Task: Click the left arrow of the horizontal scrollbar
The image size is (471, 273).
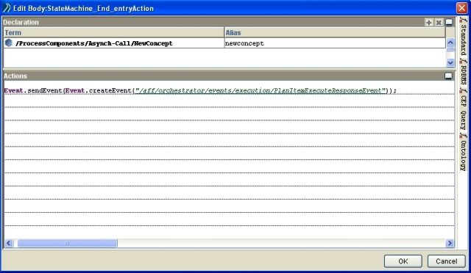Action: click(x=9, y=243)
